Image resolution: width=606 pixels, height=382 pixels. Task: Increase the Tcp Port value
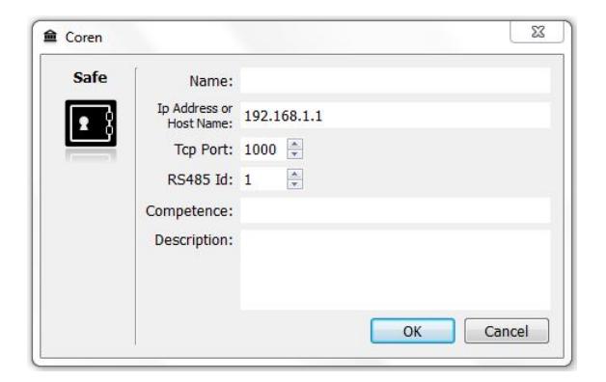295,144
